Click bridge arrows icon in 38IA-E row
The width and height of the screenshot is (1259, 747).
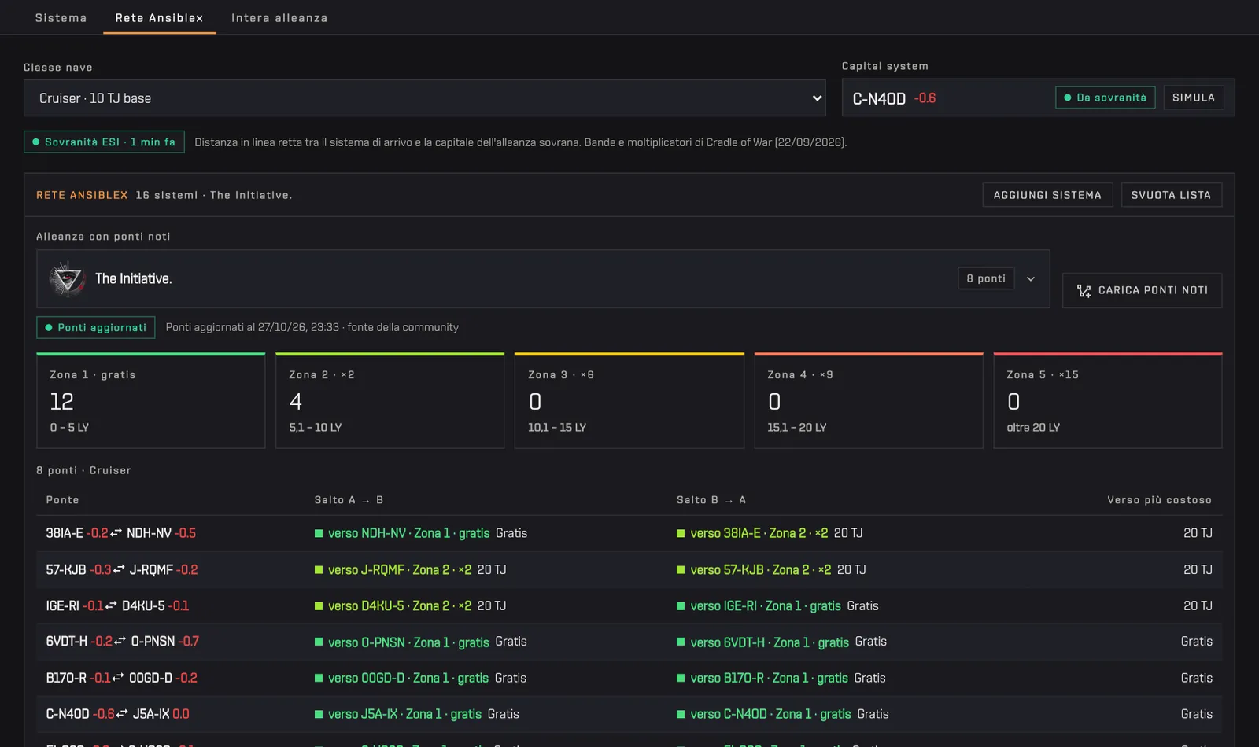click(116, 533)
